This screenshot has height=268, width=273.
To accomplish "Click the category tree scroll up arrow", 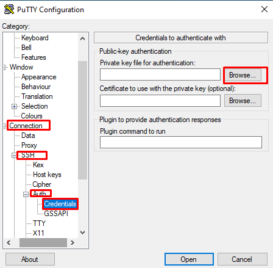I will pos(82,38).
